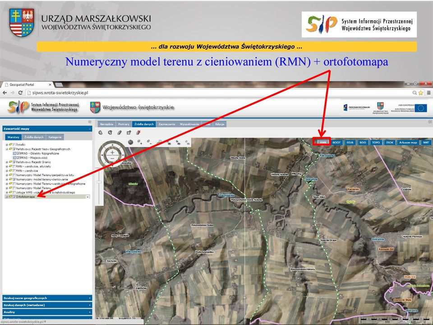Enable the Działki layer checkbox
433x325 pixels.
click(14, 145)
